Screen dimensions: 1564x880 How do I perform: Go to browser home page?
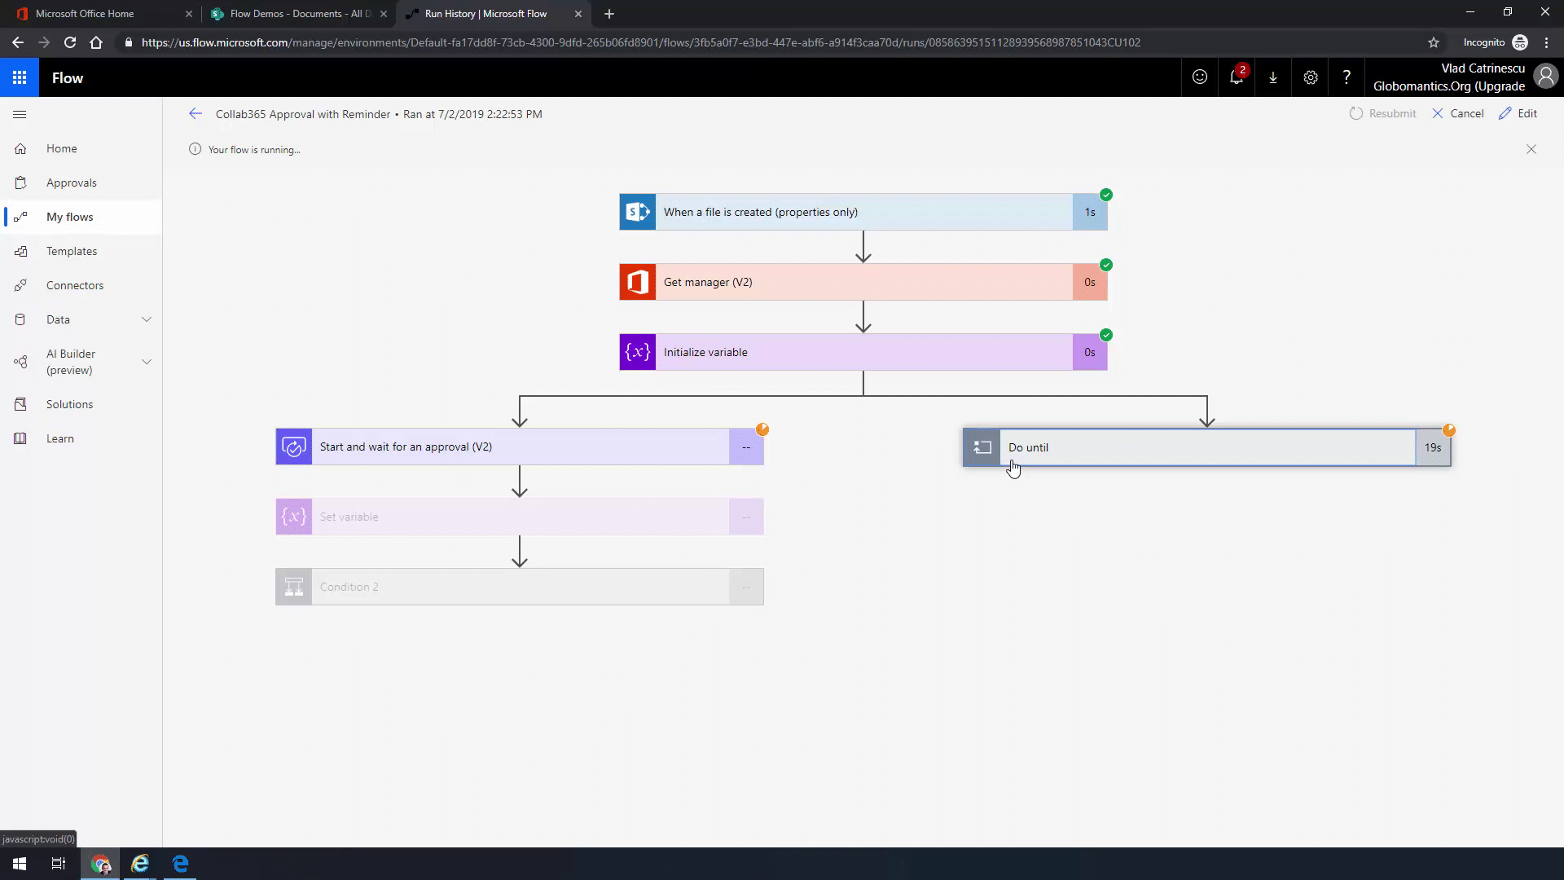[x=96, y=42]
